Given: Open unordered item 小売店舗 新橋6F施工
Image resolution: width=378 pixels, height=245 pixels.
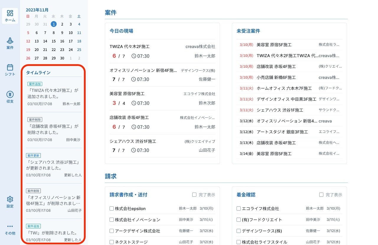Looking at the screenshot, I should 289,77.
